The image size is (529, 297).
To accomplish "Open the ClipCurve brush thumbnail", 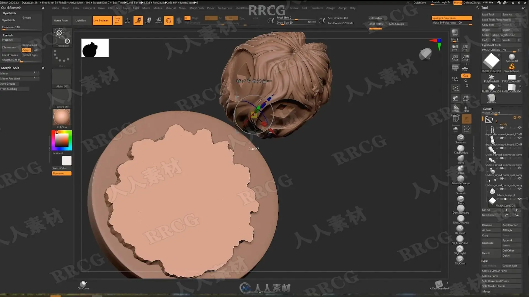I will (x=83, y=285).
